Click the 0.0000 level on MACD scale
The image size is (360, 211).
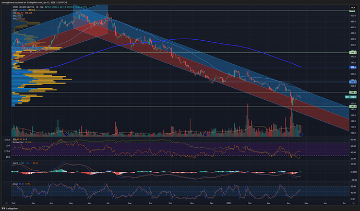click(353, 172)
